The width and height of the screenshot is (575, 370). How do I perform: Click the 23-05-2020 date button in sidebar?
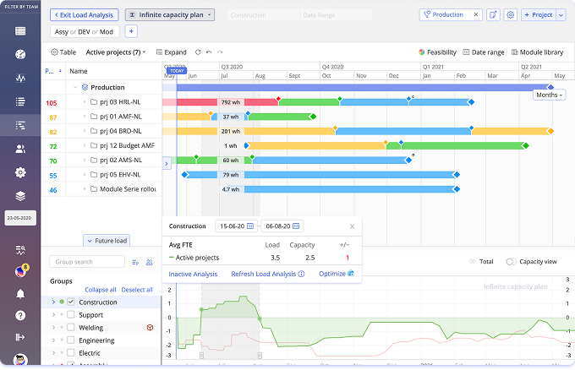(20, 218)
